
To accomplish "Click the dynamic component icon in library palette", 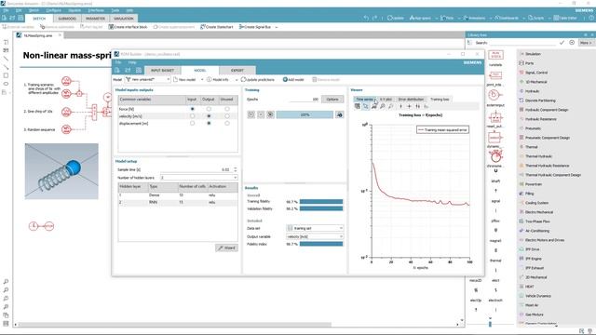I will pos(495,137).
